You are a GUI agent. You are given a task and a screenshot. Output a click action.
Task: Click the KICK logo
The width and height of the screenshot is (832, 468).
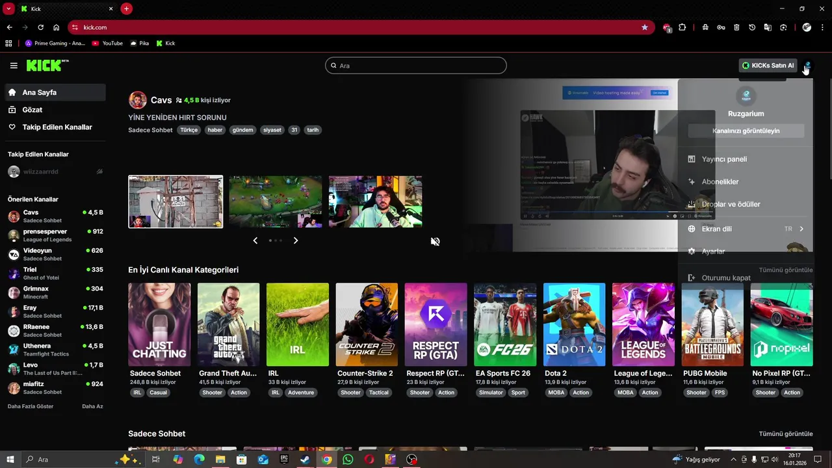(47, 65)
